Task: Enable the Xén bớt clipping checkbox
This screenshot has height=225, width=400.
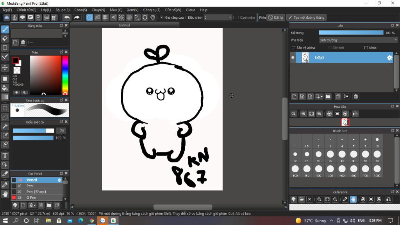Action: [x=330, y=48]
